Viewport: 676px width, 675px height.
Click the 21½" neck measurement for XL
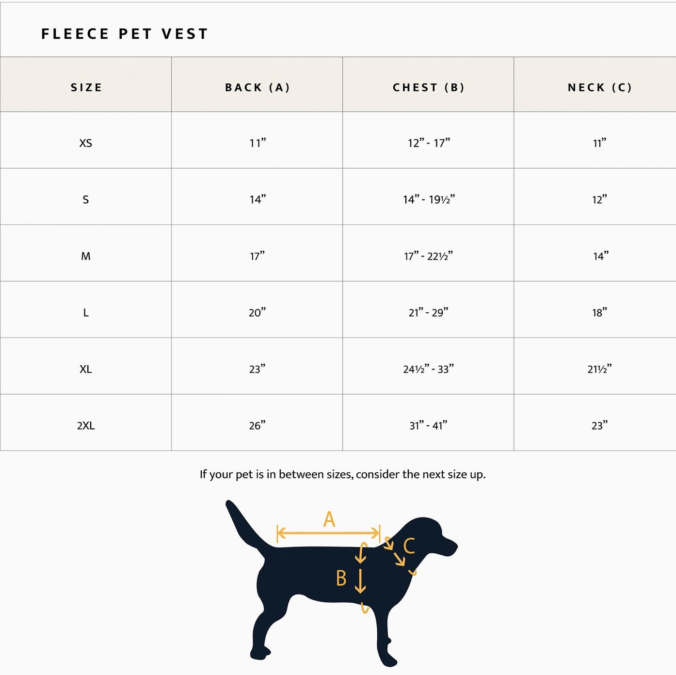point(599,369)
